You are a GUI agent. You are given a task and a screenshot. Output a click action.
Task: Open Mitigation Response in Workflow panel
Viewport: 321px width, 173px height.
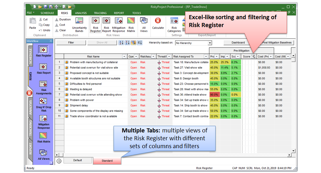coord(44,122)
